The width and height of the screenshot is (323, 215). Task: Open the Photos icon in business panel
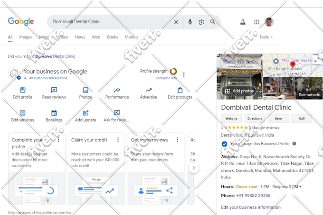(85, 90)
